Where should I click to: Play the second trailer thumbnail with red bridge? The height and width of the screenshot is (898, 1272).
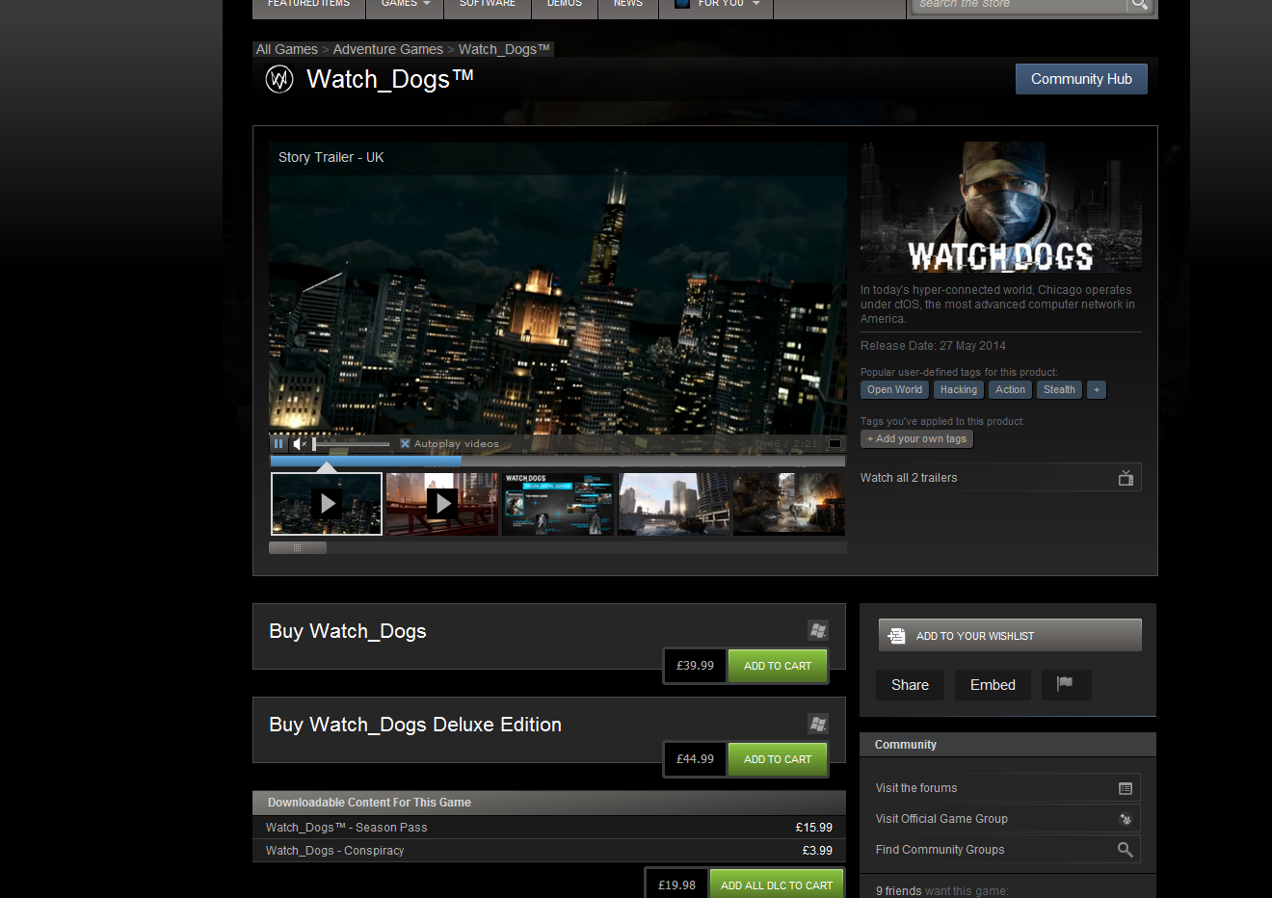tap(442, 504)
